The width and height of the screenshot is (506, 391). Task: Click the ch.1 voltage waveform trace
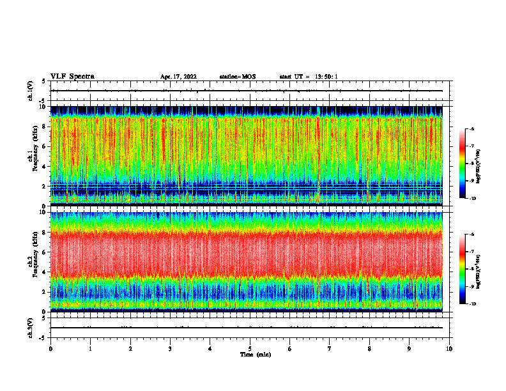point(246,91)
